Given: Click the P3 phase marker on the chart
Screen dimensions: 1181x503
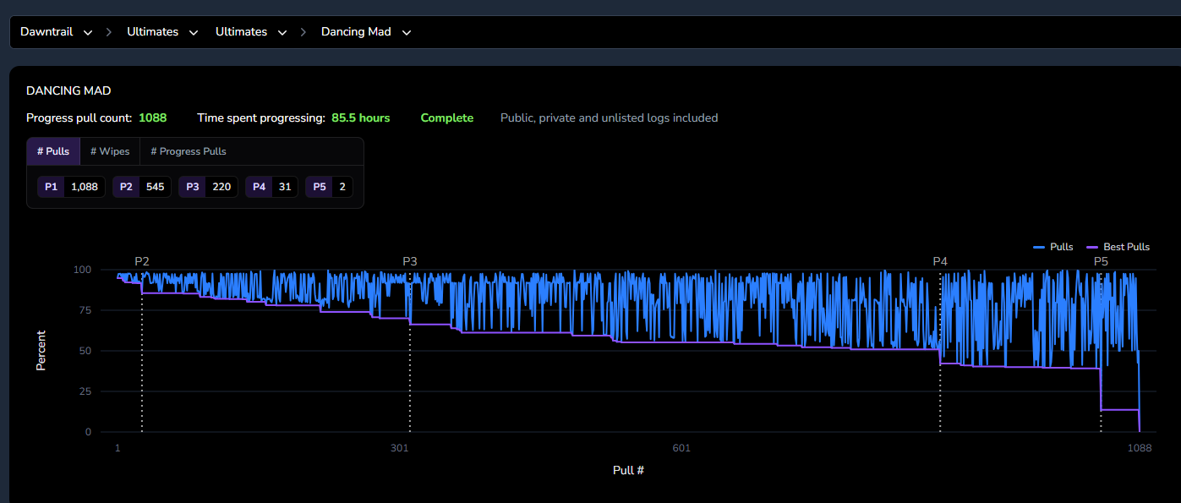Looking at the screenshot, I should coord(410,261).
